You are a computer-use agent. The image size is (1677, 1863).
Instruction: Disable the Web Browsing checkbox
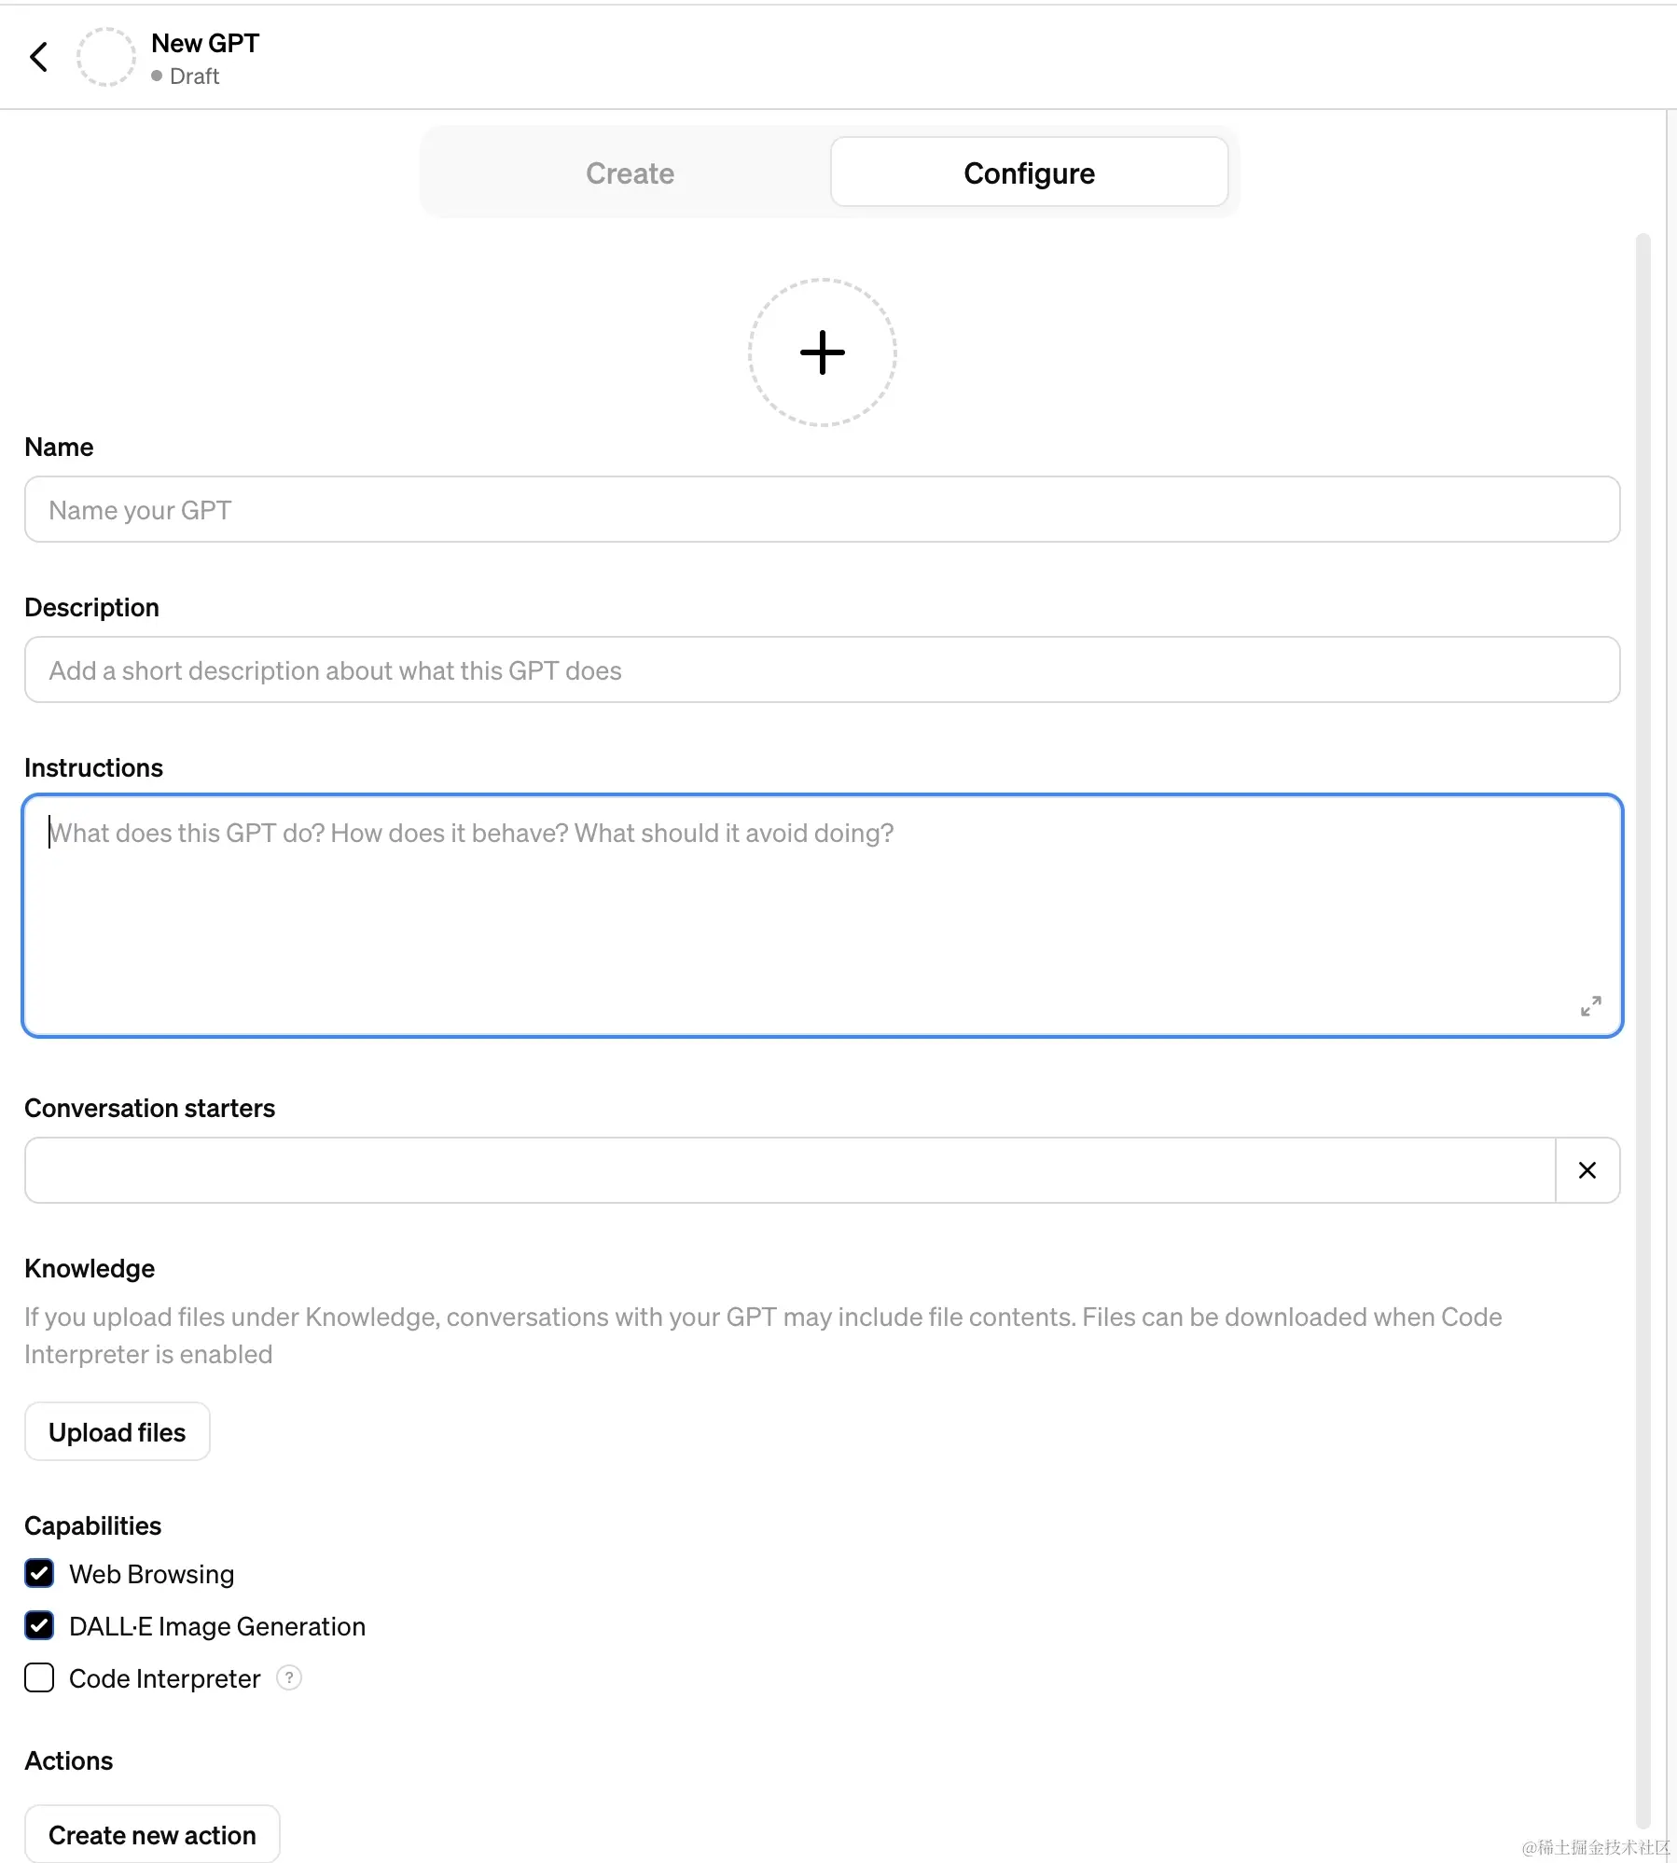39,1574
